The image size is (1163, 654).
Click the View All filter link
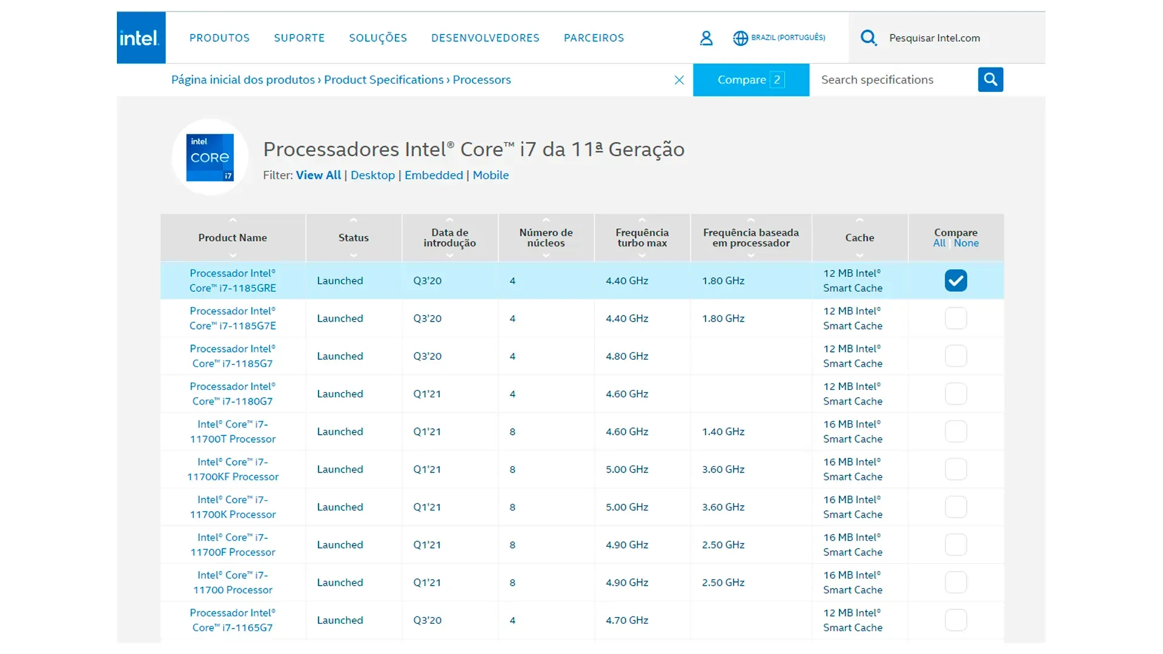click(x=318, y=175)
